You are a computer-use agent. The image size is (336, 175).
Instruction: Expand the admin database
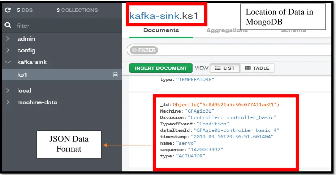(x=8, y=39)
